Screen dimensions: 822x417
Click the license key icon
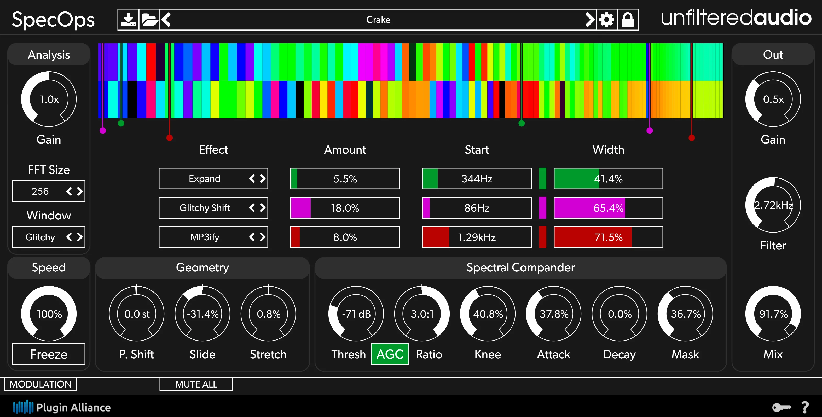781,407
